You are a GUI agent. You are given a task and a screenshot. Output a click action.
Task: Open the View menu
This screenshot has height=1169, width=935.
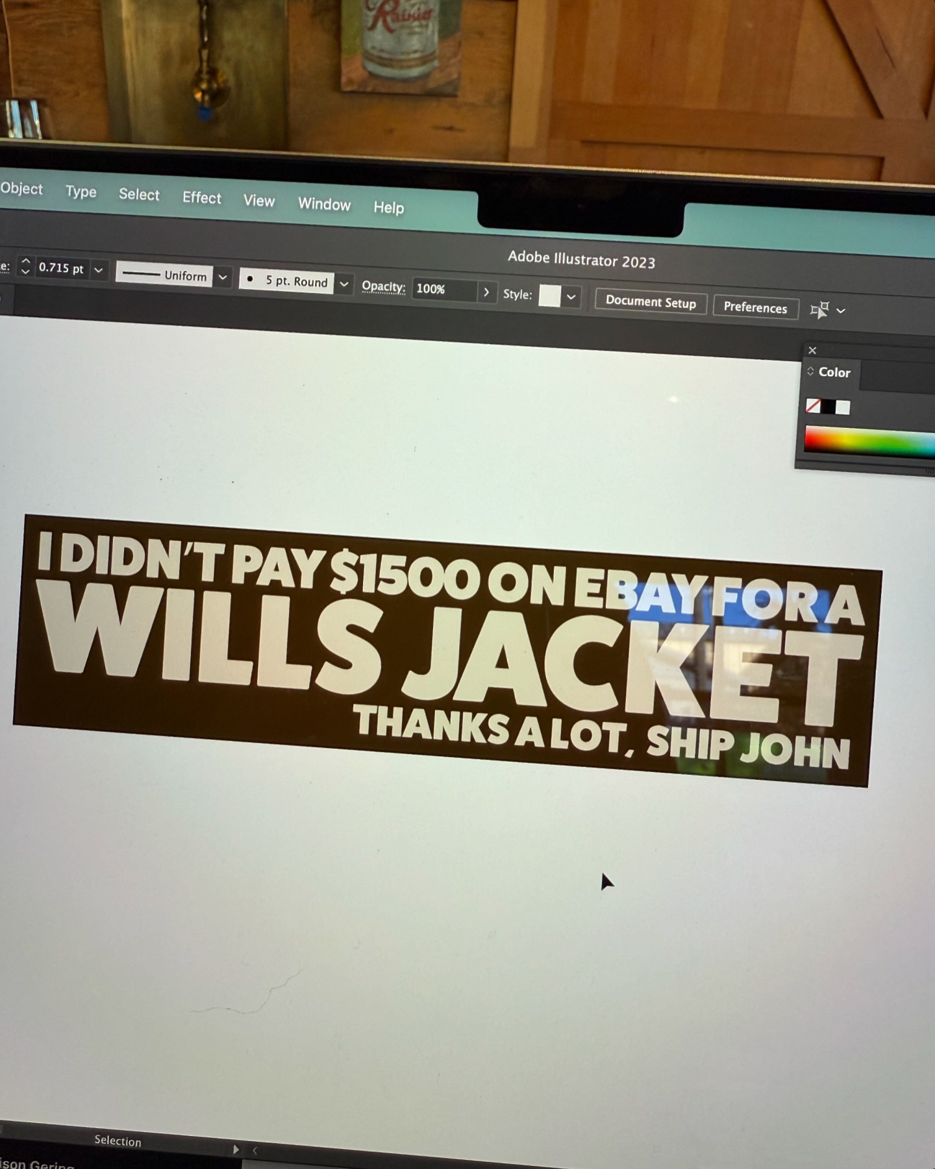coord(259,201)
